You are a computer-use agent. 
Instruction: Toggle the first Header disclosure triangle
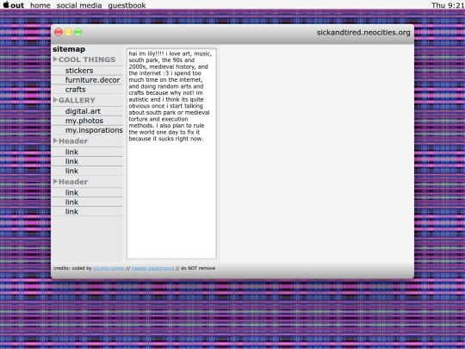tap(55, 140)
